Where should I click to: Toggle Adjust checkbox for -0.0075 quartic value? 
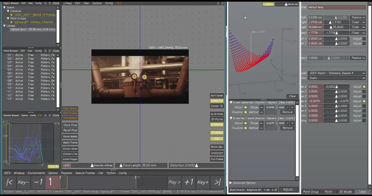coord(364,101)
